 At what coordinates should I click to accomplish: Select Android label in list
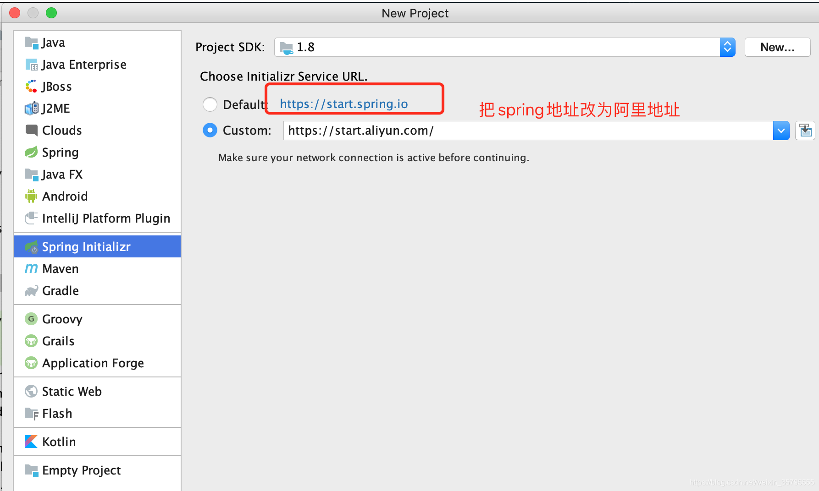click(65, 196)
